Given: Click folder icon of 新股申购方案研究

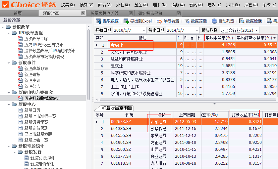Looking at the screenshot, I should coord(15,92).
